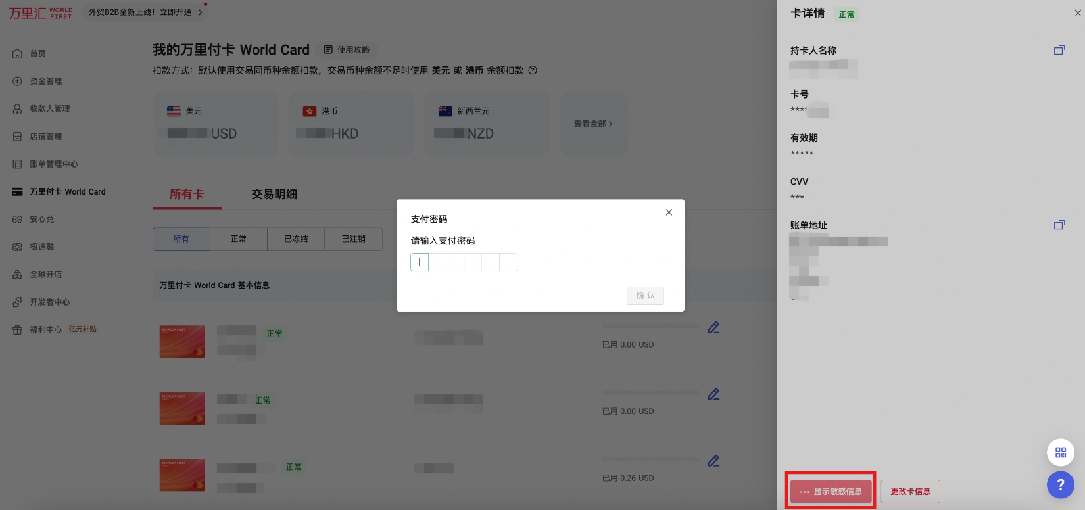Click the 使用攻略 guide link

347,50
